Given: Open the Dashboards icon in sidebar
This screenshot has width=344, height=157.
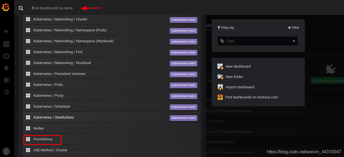Looking at the screenshot, I should (x=6, y=44).
